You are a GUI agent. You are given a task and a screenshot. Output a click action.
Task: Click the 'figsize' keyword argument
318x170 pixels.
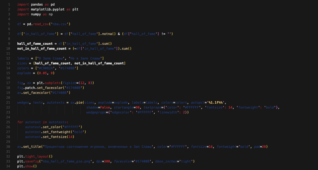pos(69,83)
